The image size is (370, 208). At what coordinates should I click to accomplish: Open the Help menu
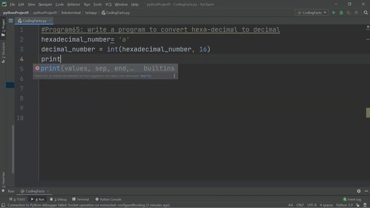tap(135, 5)
